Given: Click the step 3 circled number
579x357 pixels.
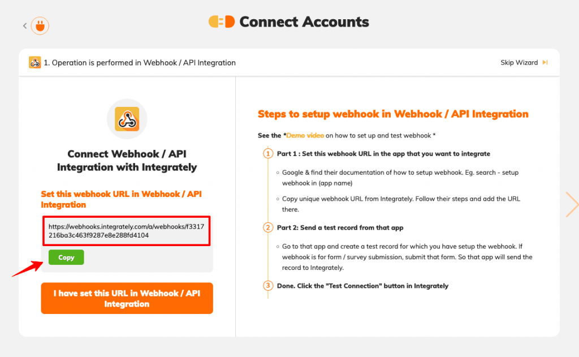Looking at the screenshot, I should click(268, 286).
